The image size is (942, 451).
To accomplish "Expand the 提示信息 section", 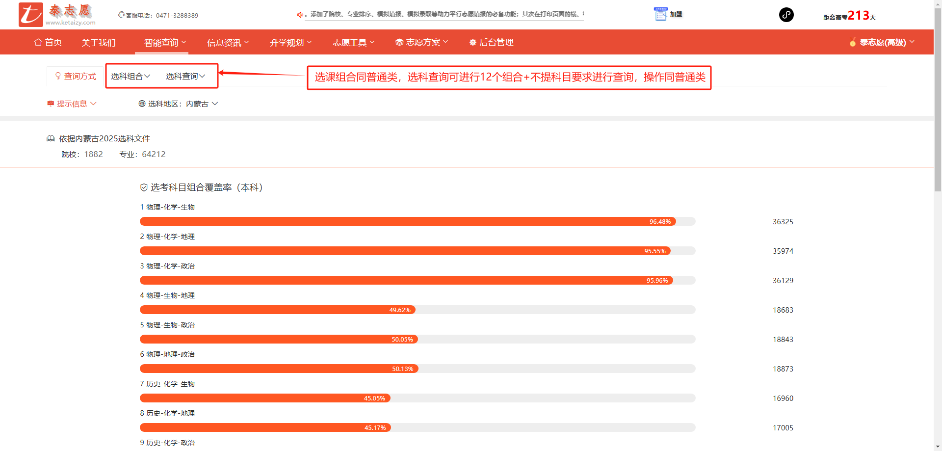I will tap(72, 104).
